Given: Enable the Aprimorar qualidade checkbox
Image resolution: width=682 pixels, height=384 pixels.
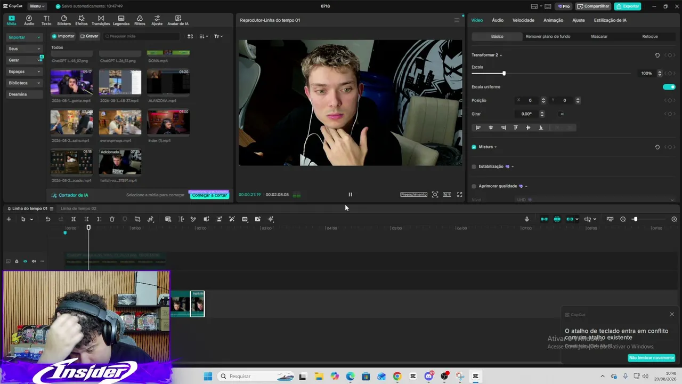Looking at the screenshot, I should click(474, 186).
